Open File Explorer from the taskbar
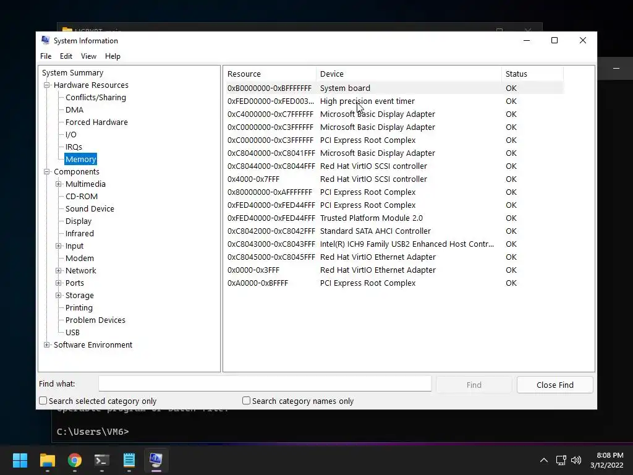 tap(47, 460)
